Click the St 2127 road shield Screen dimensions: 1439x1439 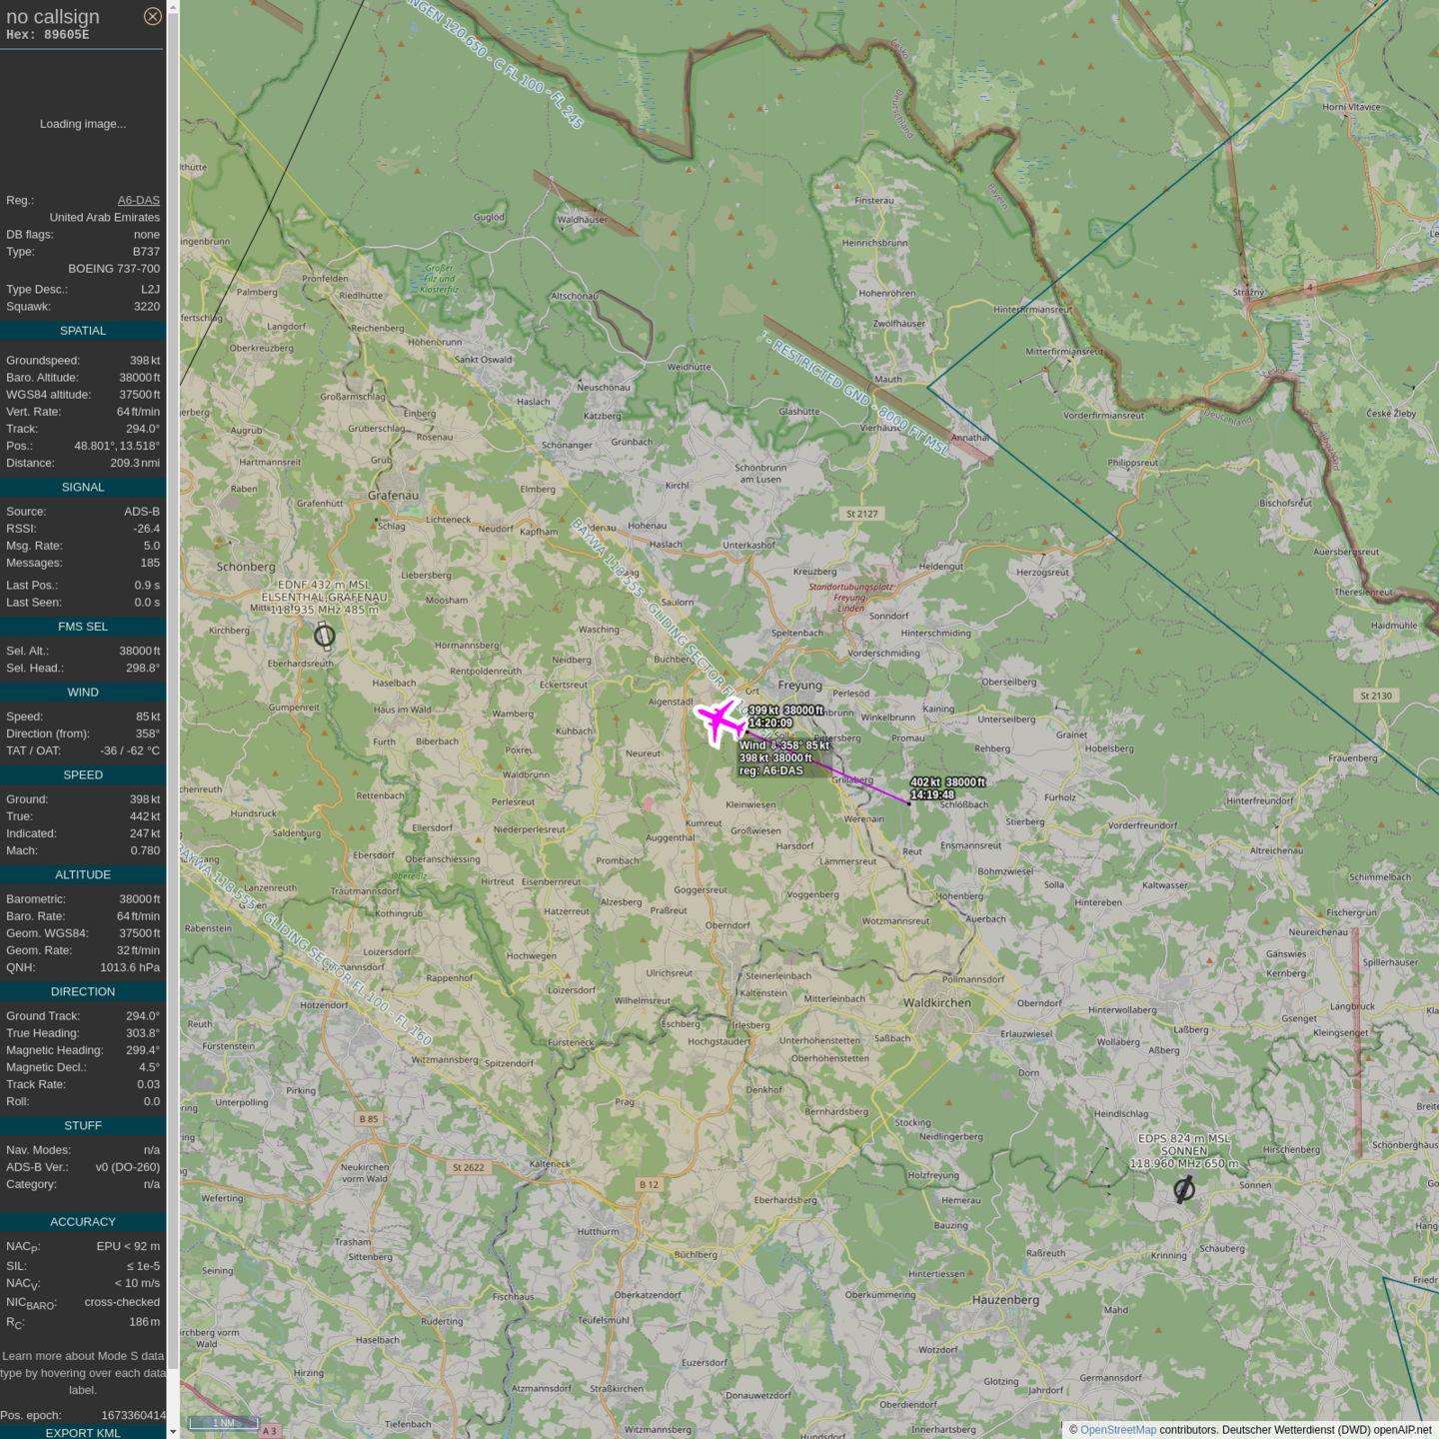pyautogui.click(x=861, y=514)
